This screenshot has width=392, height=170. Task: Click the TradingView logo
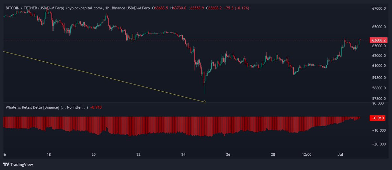[x=18, y=164]
